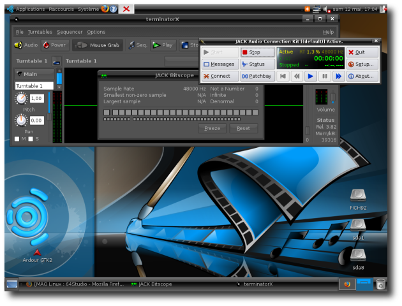Click the show desktop icon in bottom panel
402x306 pixels.
click(x=11, y=284)
